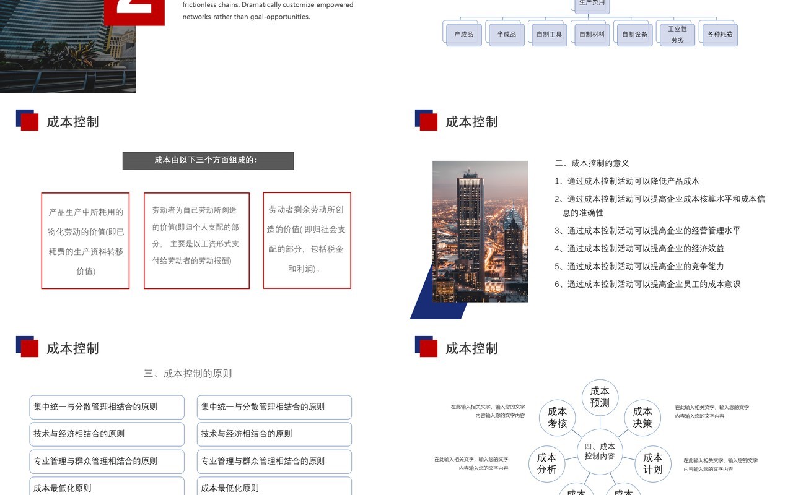Select the center circle 四、成本控制内容
793x495 pixels.
pos(600,452)
